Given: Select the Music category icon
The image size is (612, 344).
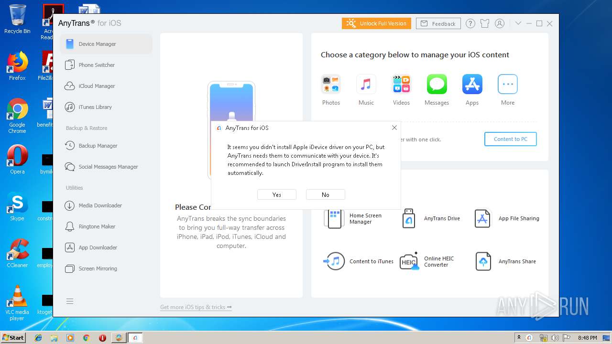Looking at the screenshot, I should pyautogui.click(x=366, y=85).
